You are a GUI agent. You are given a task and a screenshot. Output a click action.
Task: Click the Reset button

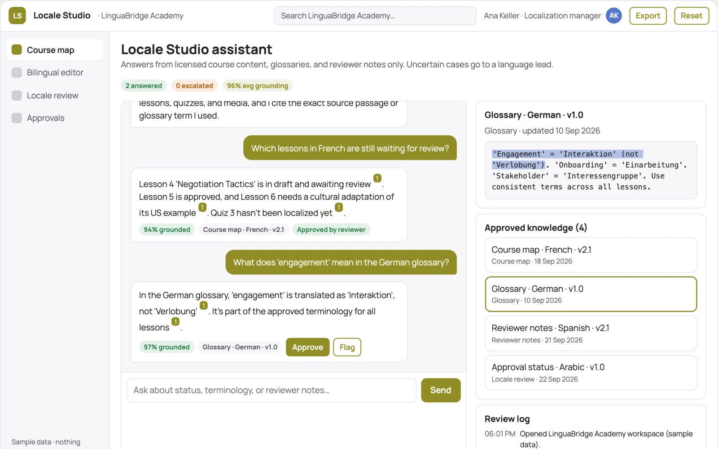click(x=691, y=16)
